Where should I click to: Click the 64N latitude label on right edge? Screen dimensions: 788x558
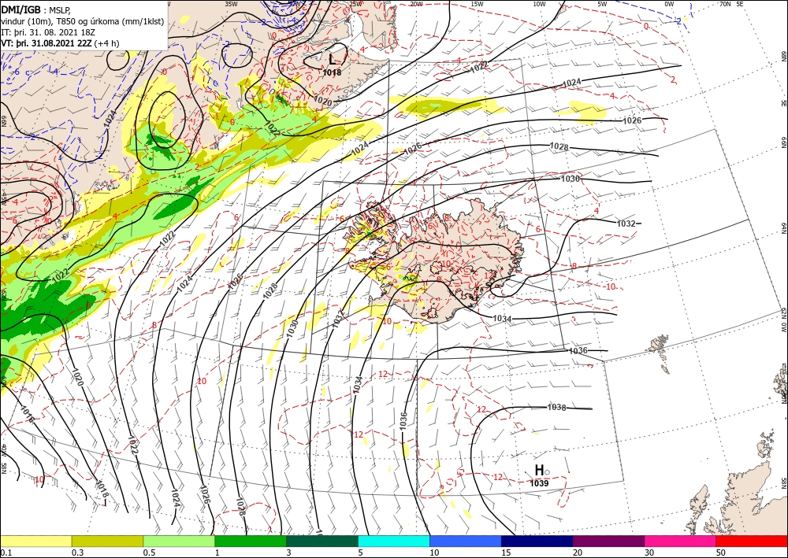(x=783, y=227)
